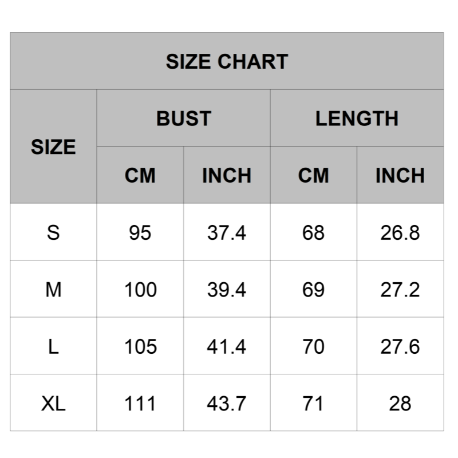Click the L size row label
The height and width of the screenshot is (458, 458).
click(x=53, y=346)
